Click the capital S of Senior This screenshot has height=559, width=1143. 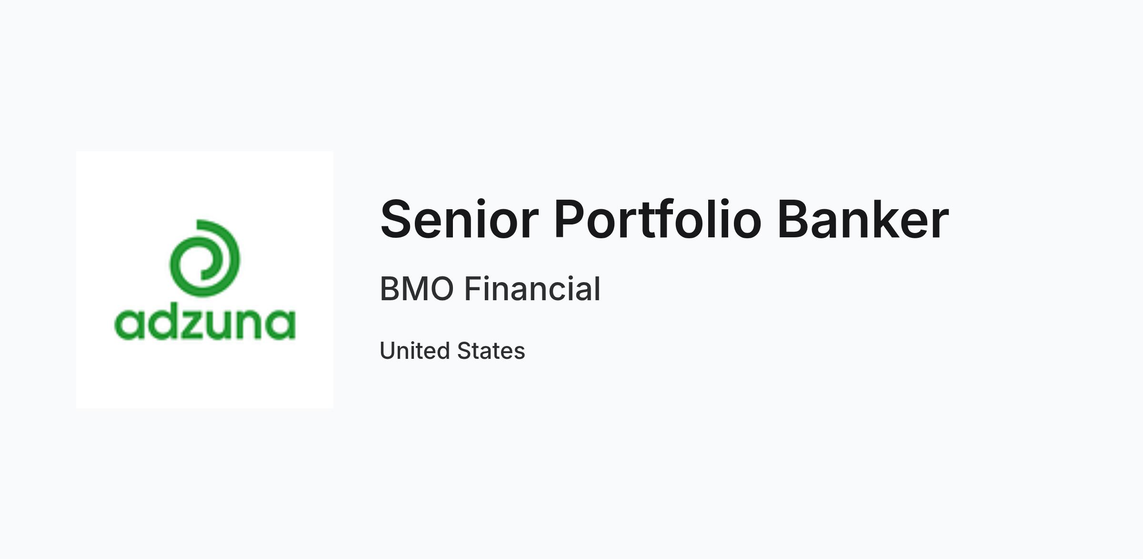point(396,219)
